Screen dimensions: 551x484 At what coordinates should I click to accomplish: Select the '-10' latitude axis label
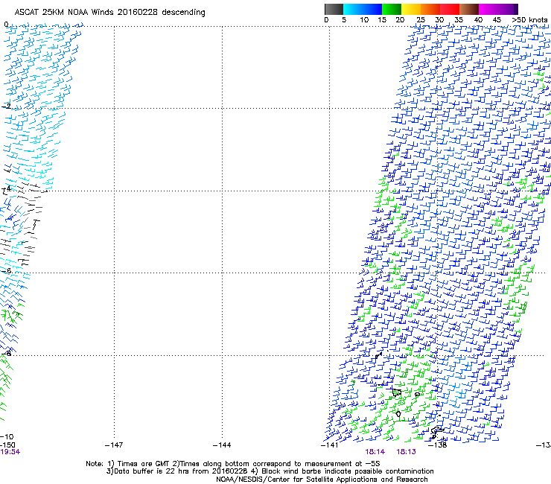click(7, 436)
